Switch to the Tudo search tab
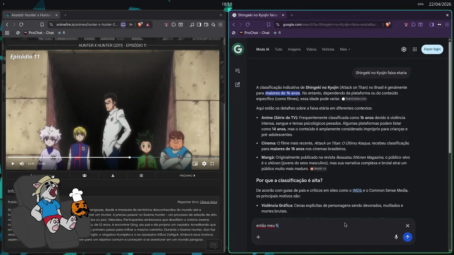This screenshot has width=454, height=255. 278,49
